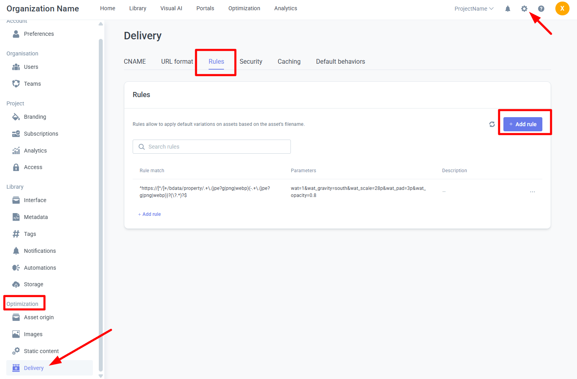Open the notifications bell in header
Viewport: 577px width, 379px height.
click(507, 9)
